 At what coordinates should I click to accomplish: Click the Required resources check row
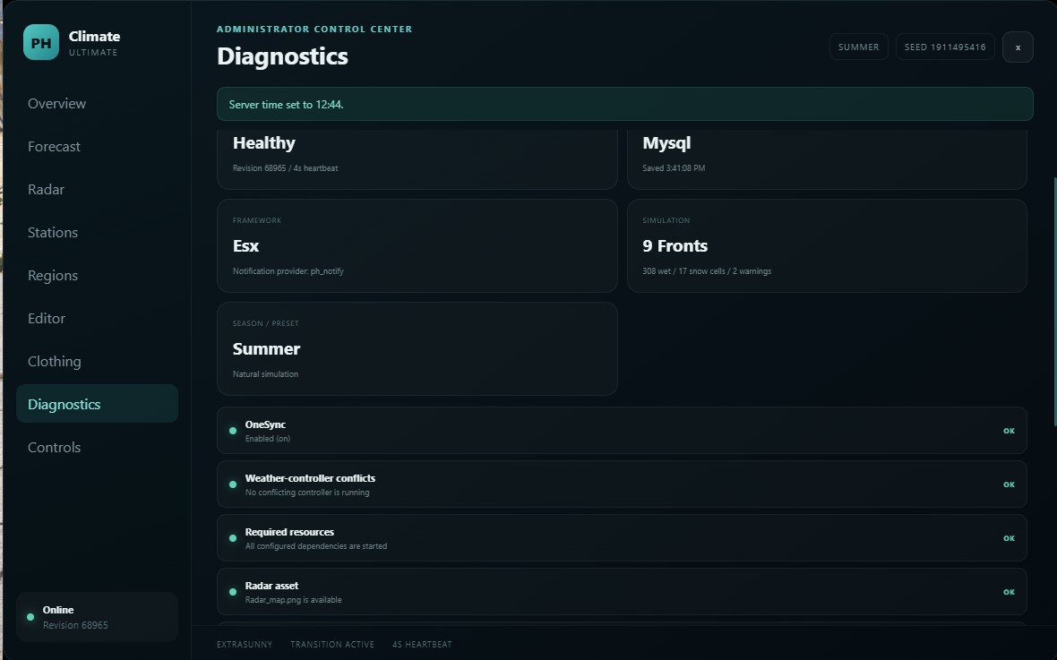tap(622, 538)
